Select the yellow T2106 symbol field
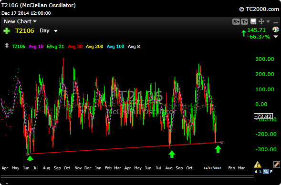Screen dimensions: 281x185 point(24,31)
